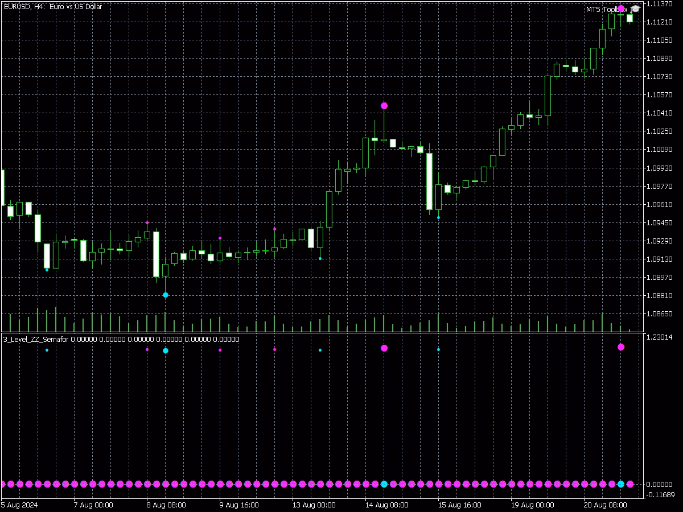This screenshot has width=683, height=512.
Task: Click the large magenta dot at the indicator panel's right edge
Action: [620, 346]
